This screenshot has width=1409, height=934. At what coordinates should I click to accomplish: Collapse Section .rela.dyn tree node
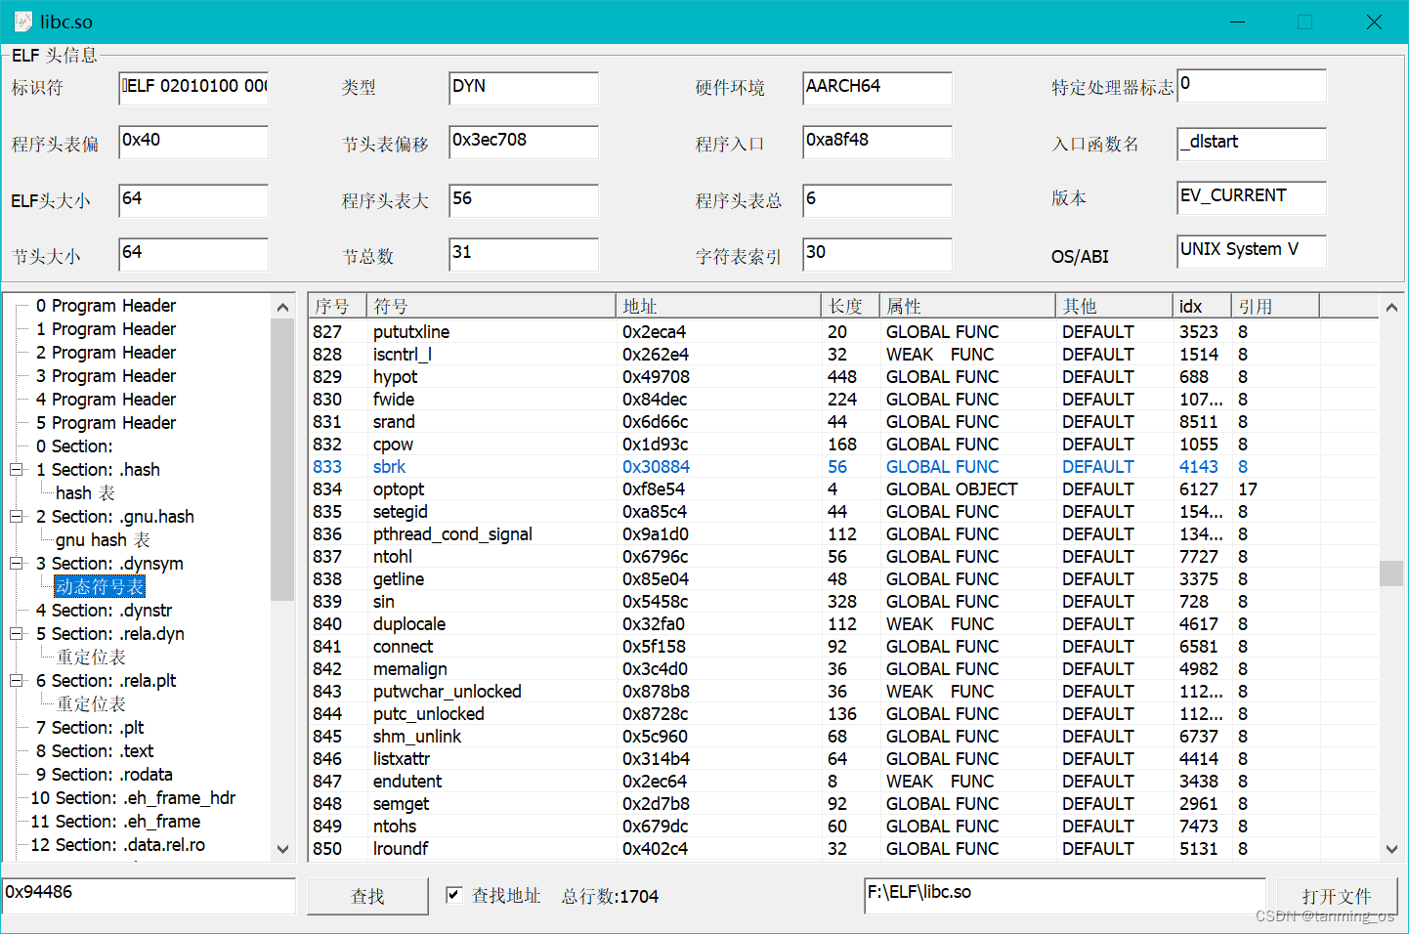[x=14, y=633]
